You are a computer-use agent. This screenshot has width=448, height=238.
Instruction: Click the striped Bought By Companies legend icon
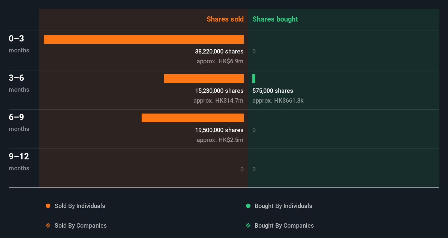[248, 225]
